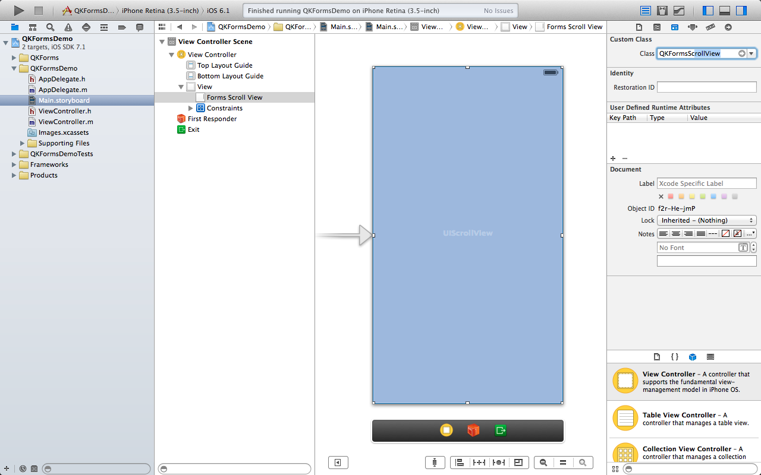This screenshot has width=761, height=475.
Task: Click the Pin constraints button
Action: coord(479,463)
